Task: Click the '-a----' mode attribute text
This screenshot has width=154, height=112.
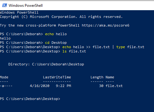Action: (x=6, y=86)
